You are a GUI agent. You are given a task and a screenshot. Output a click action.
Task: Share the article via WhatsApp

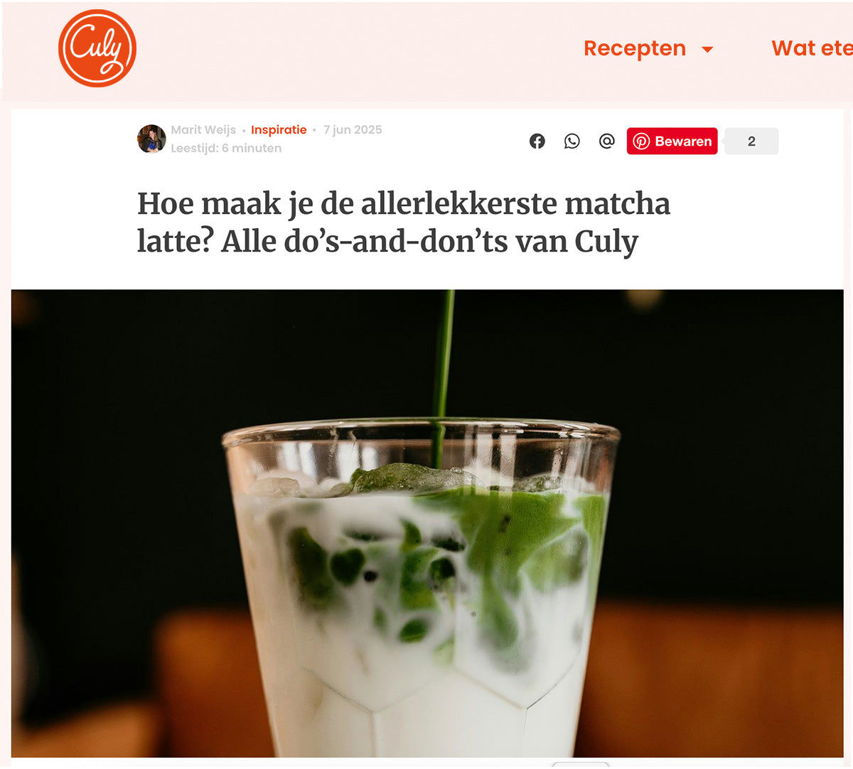[572, 141]
